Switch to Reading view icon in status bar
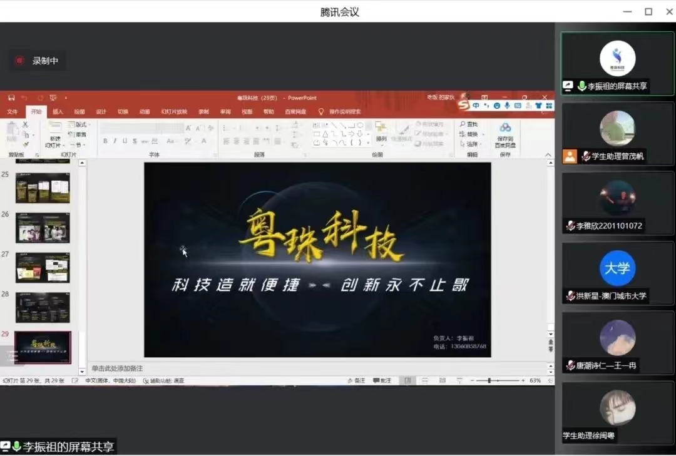Image resolution: width=676 pixels, height=456 pixels. click(443, 380)
